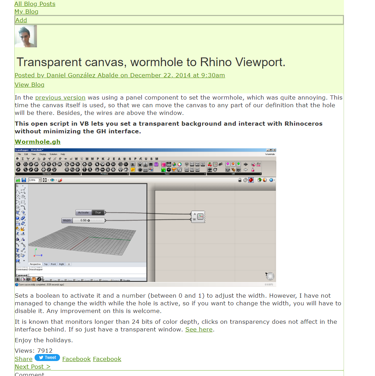Click the colour wheel icon in Input panel
The height and width of the screenshot is (376, 375).
[x=179, y=164]
